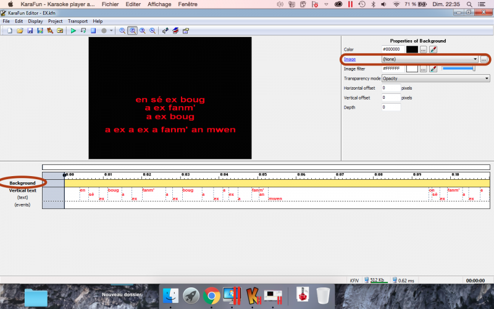Click the properties panel toolbar icon
494x309 pixels.
[186, 30]
